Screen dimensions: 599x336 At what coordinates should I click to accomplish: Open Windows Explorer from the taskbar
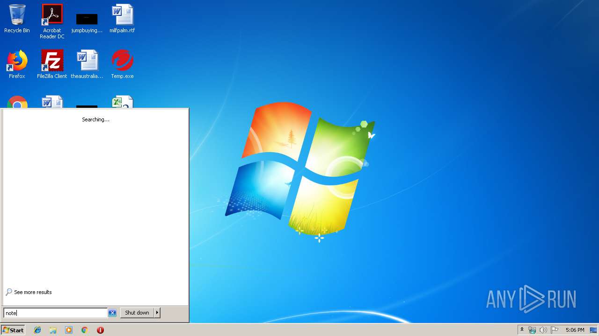pos(53,330)
